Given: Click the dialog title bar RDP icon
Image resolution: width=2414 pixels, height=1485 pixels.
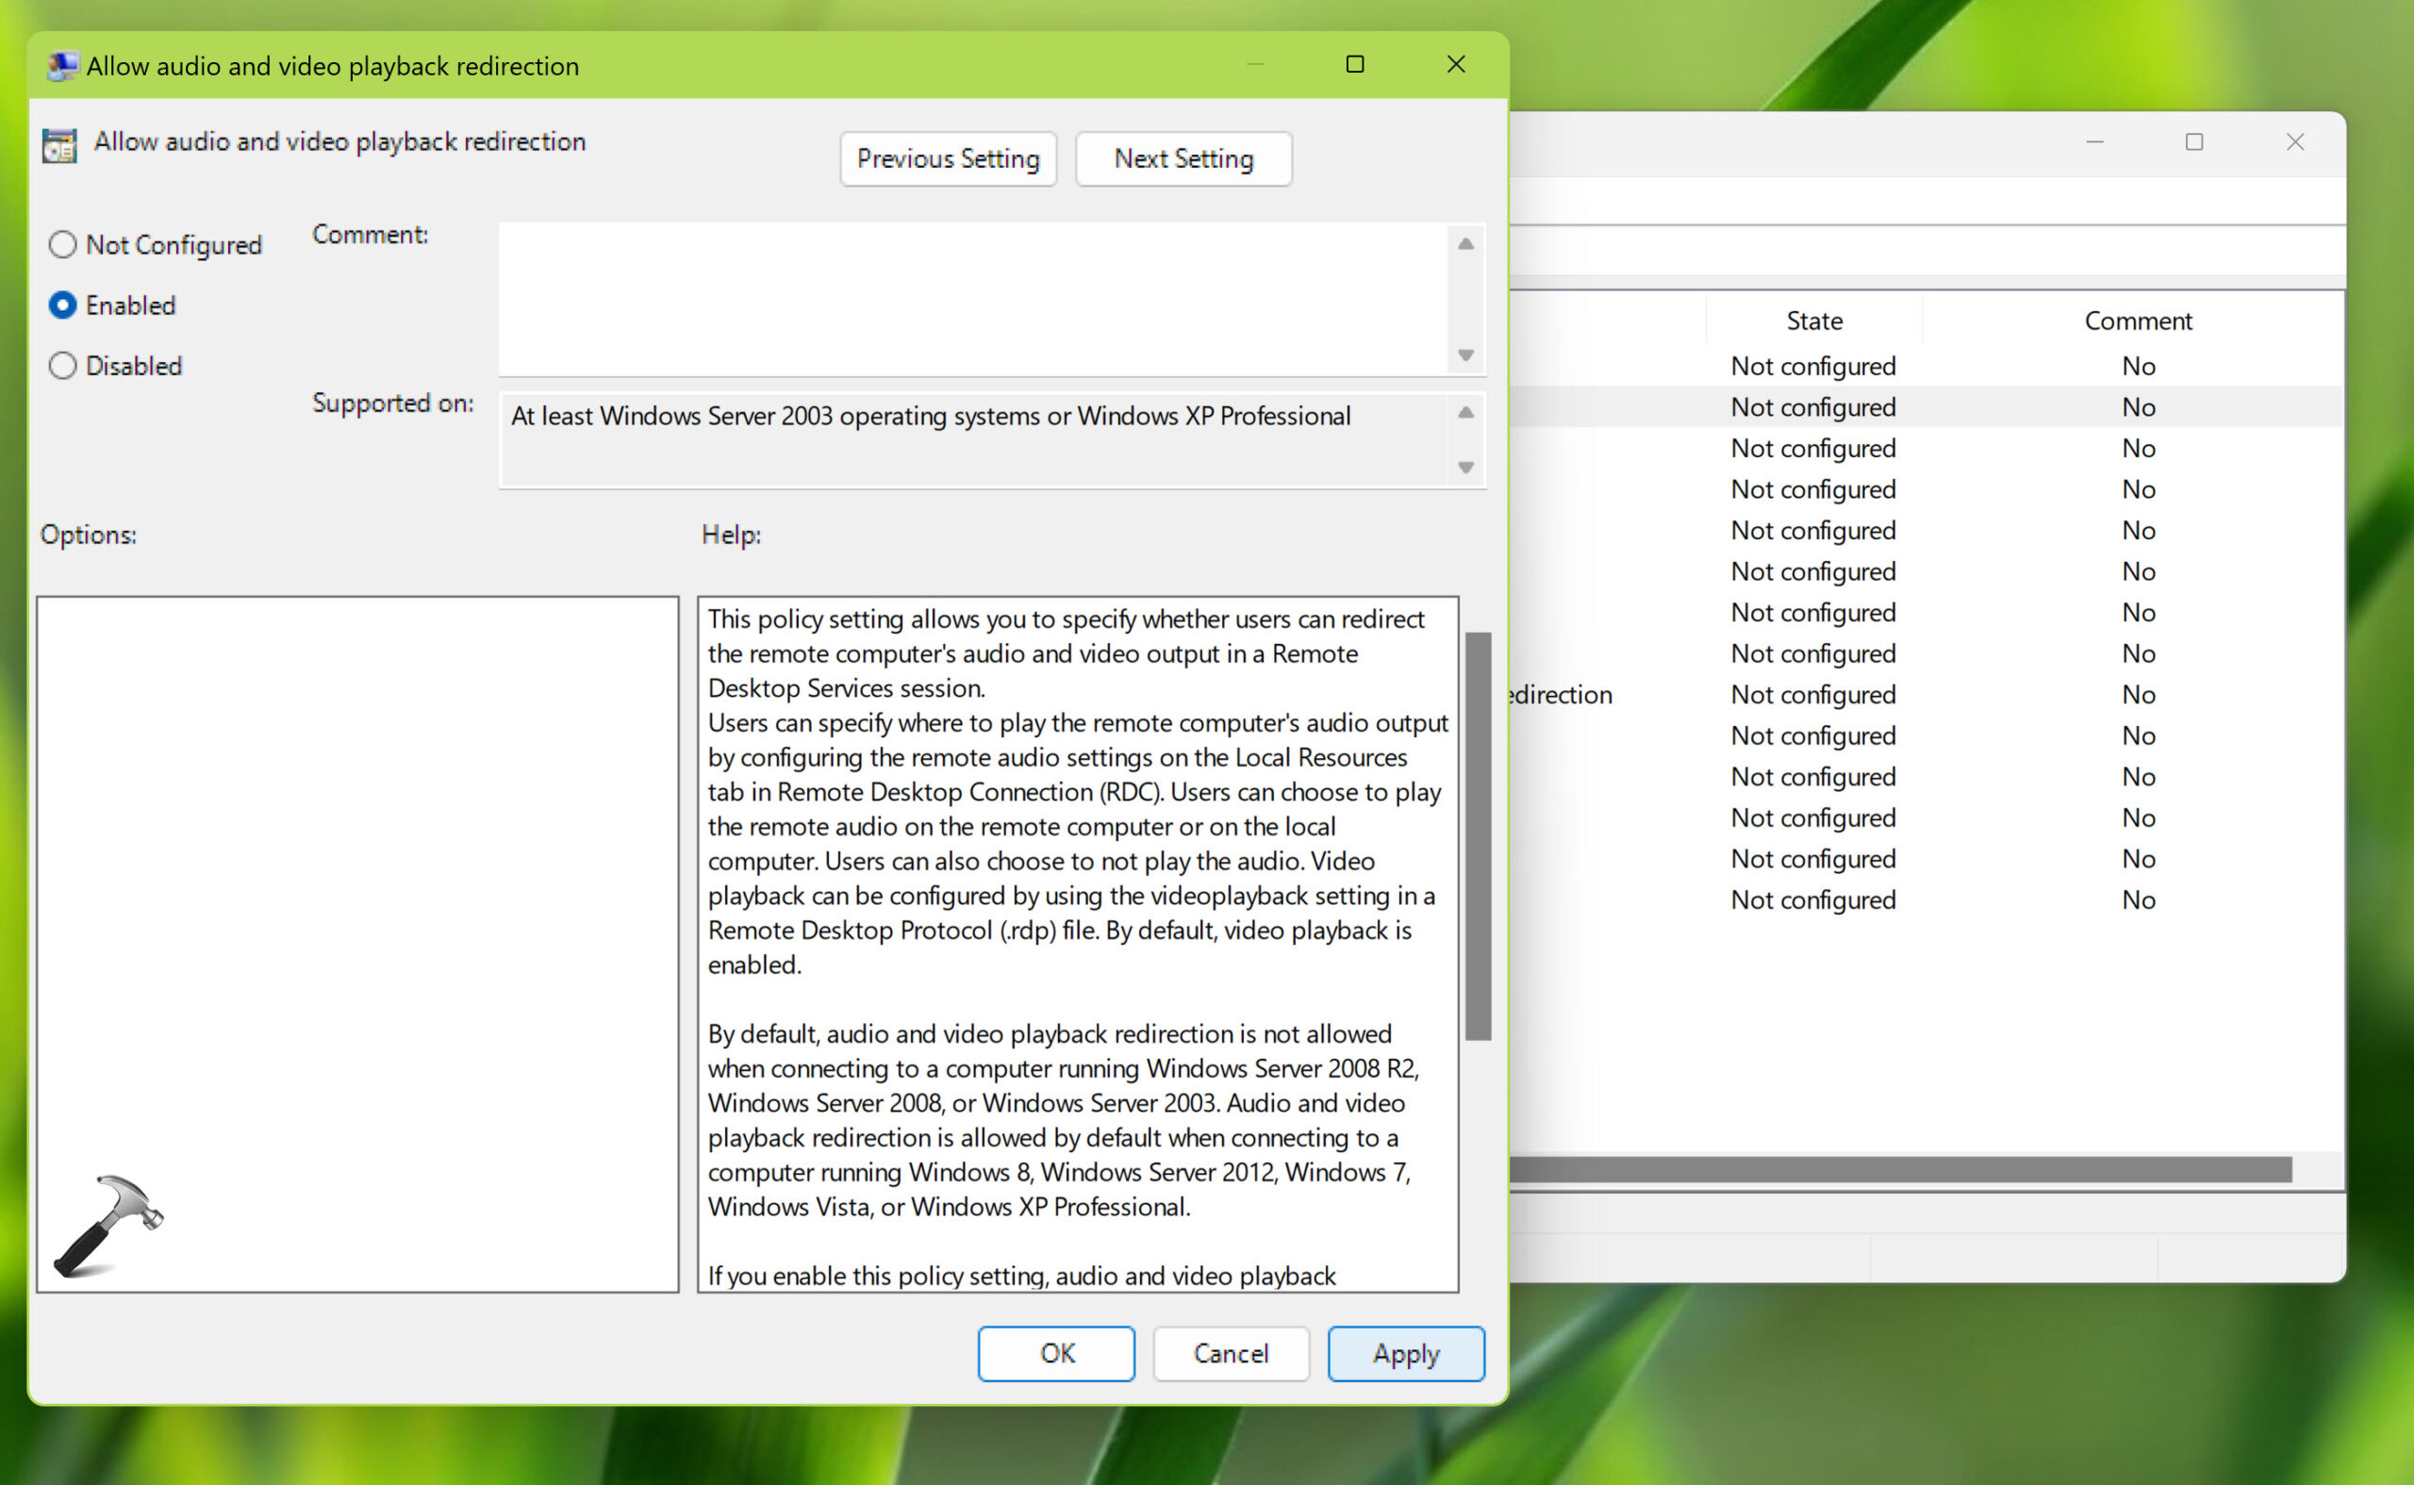Looking at the screenshot, I should pos(63,66).
